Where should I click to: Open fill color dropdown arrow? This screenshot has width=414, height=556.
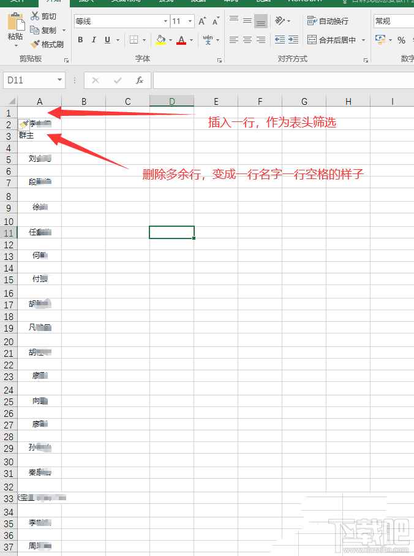pos(170,40)
